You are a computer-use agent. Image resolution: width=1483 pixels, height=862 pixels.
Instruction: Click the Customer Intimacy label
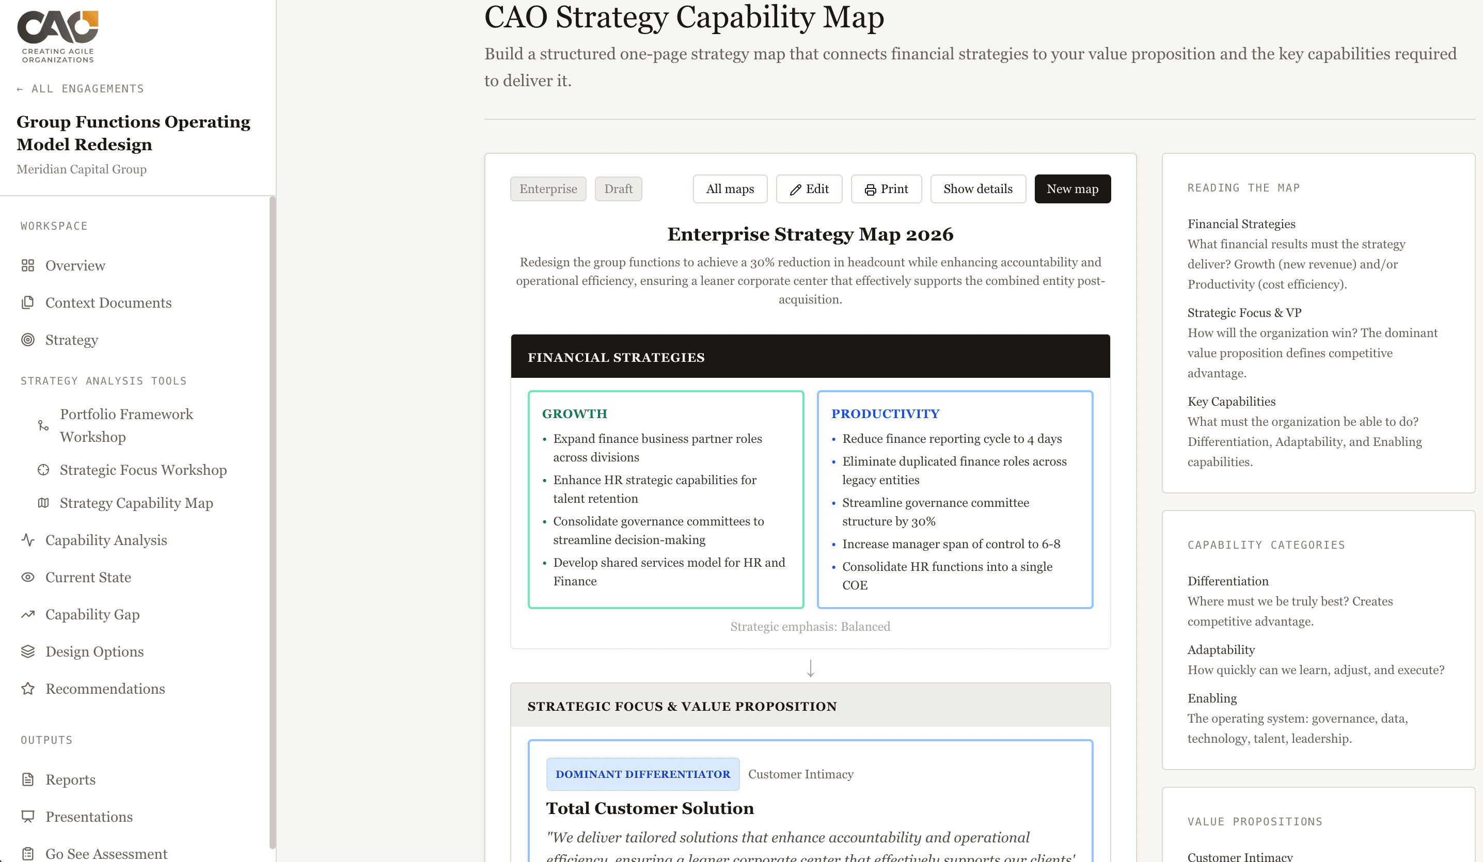(800, 774)
